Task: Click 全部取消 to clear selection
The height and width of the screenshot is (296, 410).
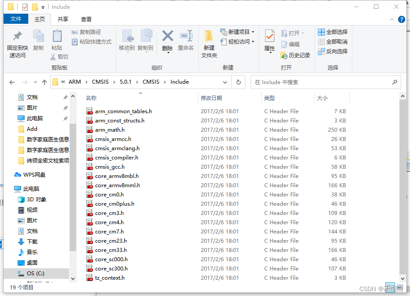Action: pyautogui.click(x=332, y=41)
